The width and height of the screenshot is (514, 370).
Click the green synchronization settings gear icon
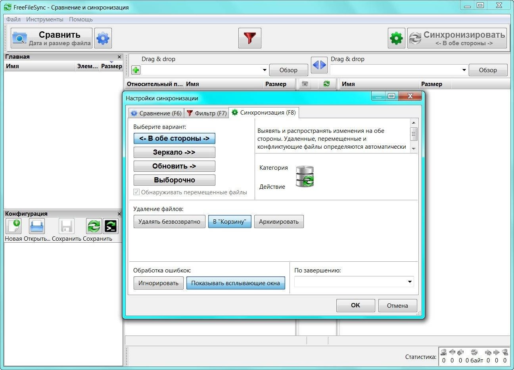(x=396, y=38)
